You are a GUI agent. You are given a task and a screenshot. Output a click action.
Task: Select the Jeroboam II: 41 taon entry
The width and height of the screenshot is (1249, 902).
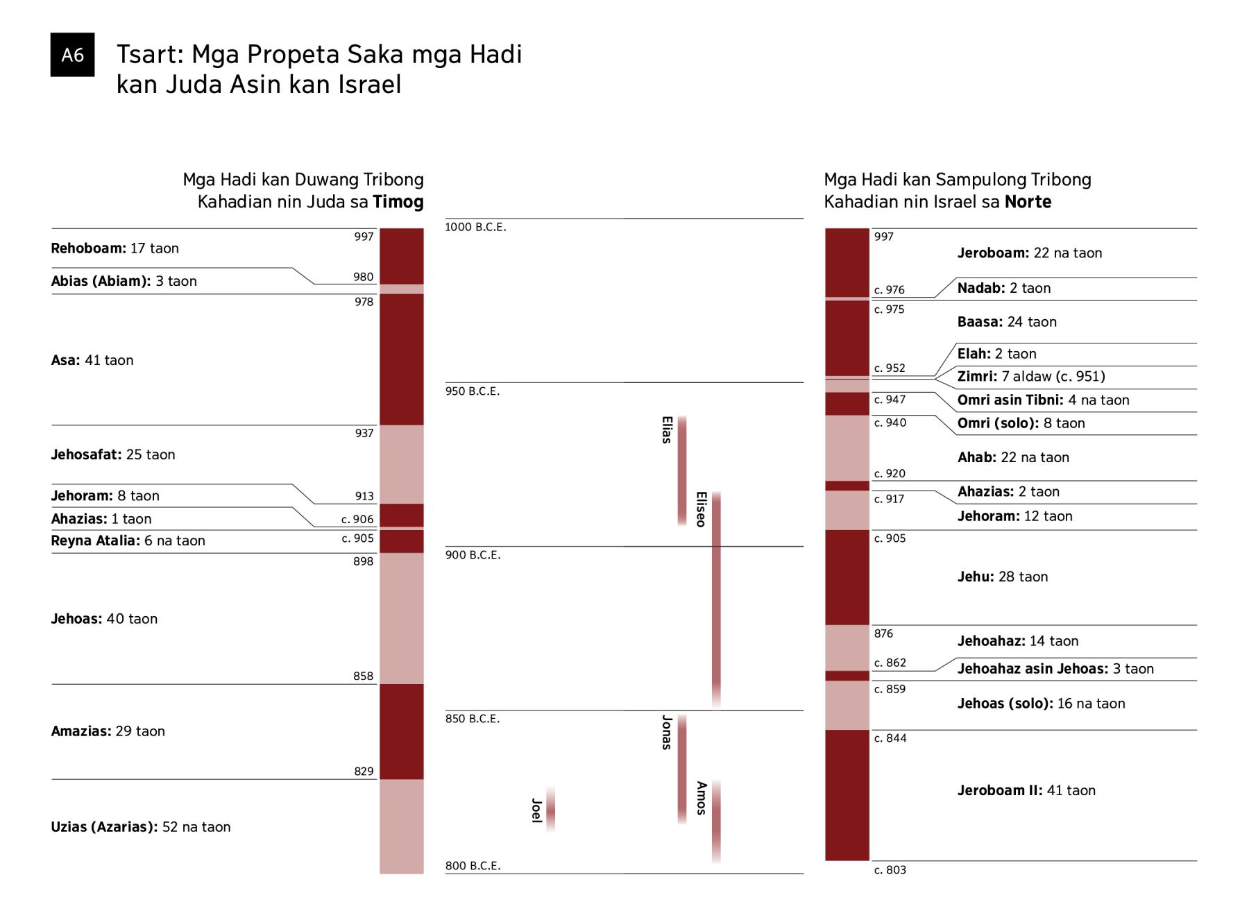click(1026, 790)
